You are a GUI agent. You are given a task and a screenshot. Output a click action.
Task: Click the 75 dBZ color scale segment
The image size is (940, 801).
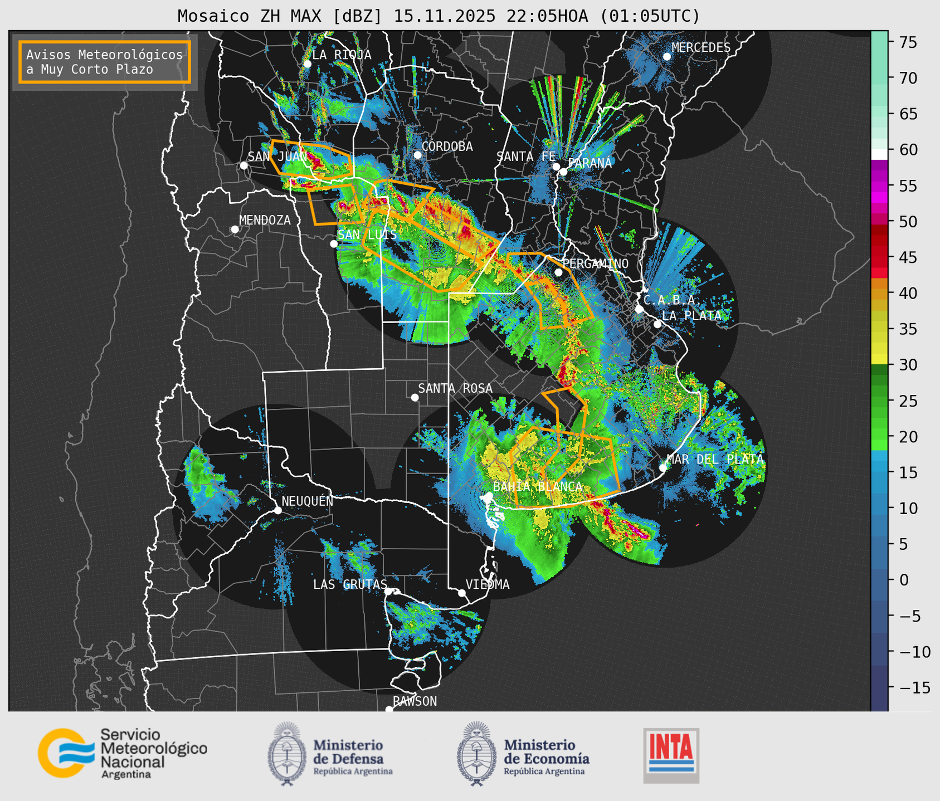[879, 42]
